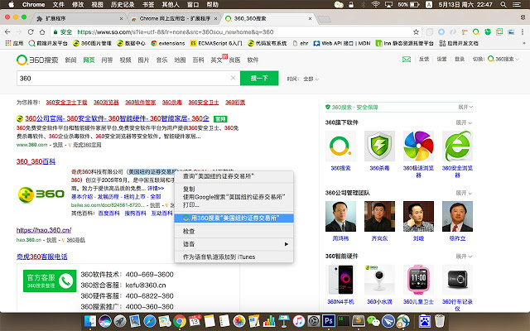Reload the page with refresh icon
This screenshot has height=331, width=530.
31,31
